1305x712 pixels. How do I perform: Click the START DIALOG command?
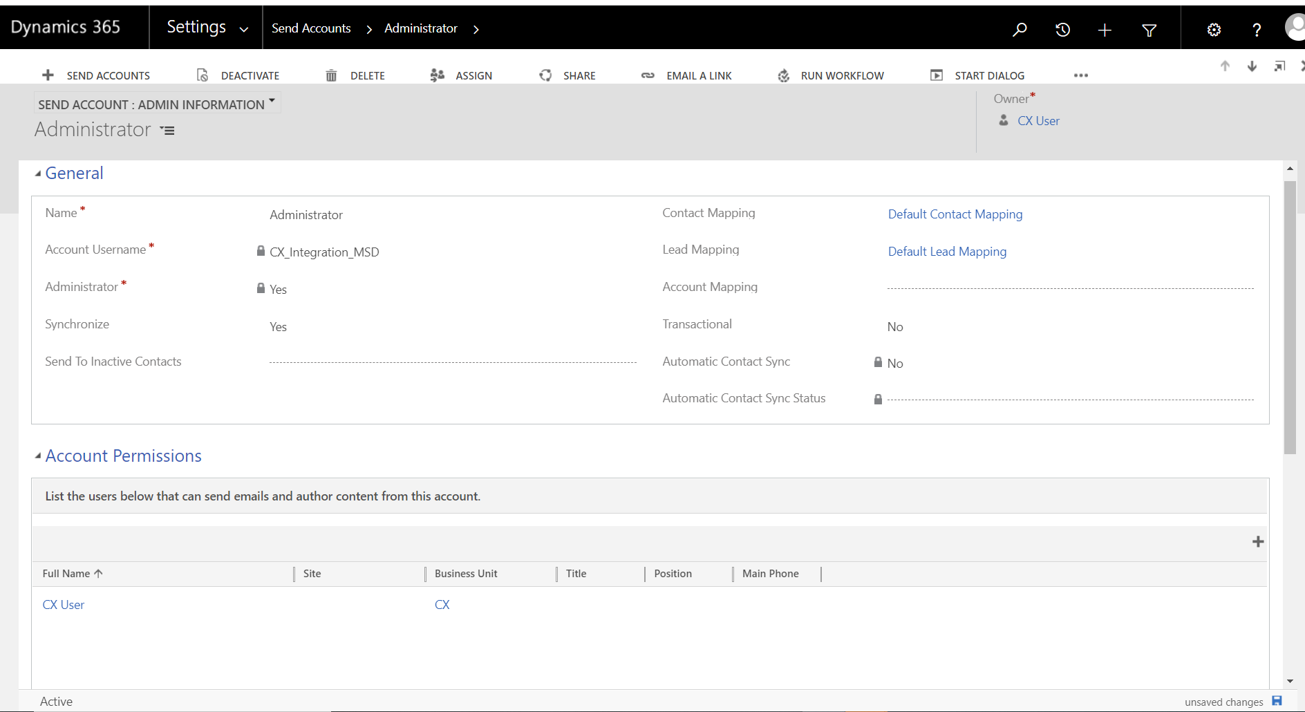[x=989, y=75]
